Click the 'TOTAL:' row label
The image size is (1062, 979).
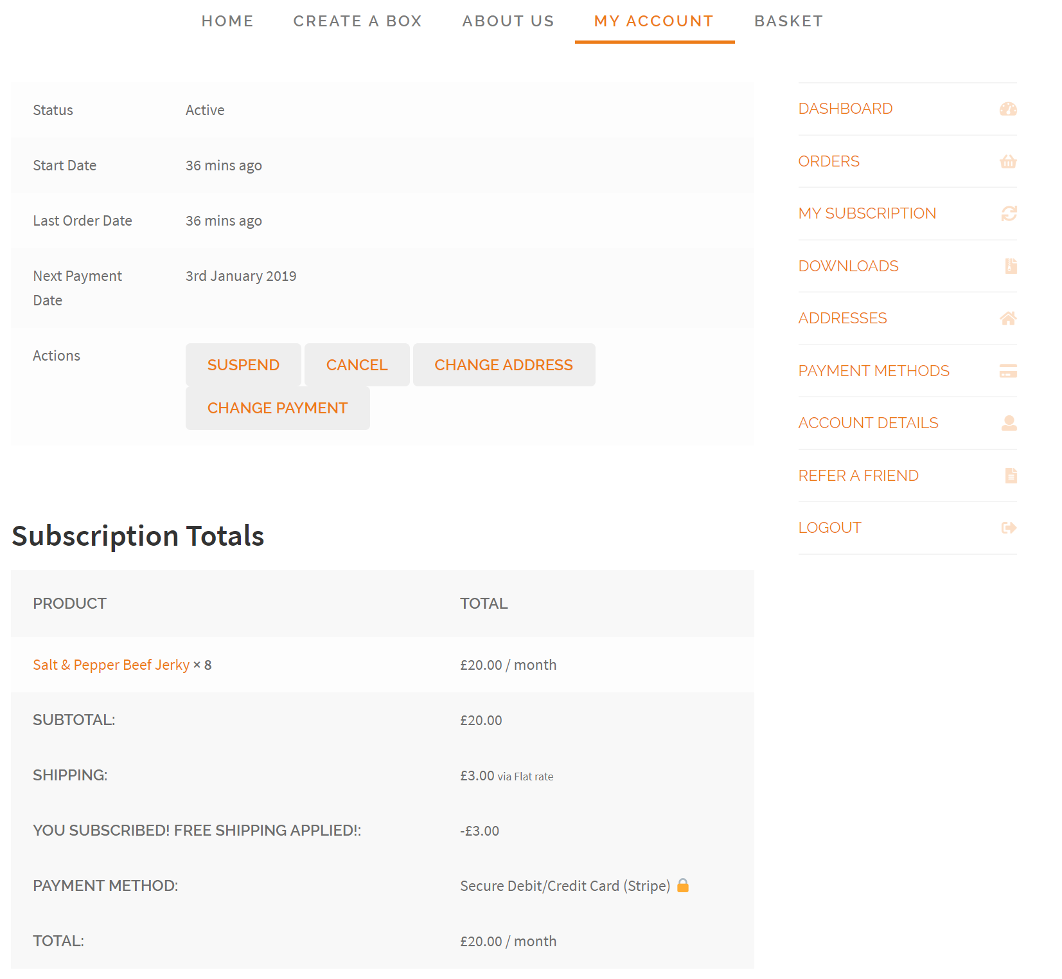pos(58,941)
